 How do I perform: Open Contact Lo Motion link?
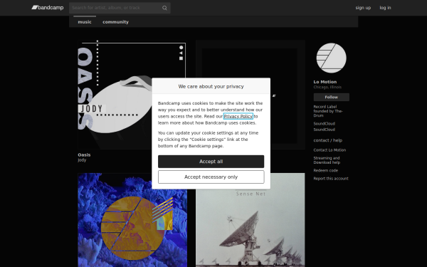pyautogui.click(x=330, y=150)
